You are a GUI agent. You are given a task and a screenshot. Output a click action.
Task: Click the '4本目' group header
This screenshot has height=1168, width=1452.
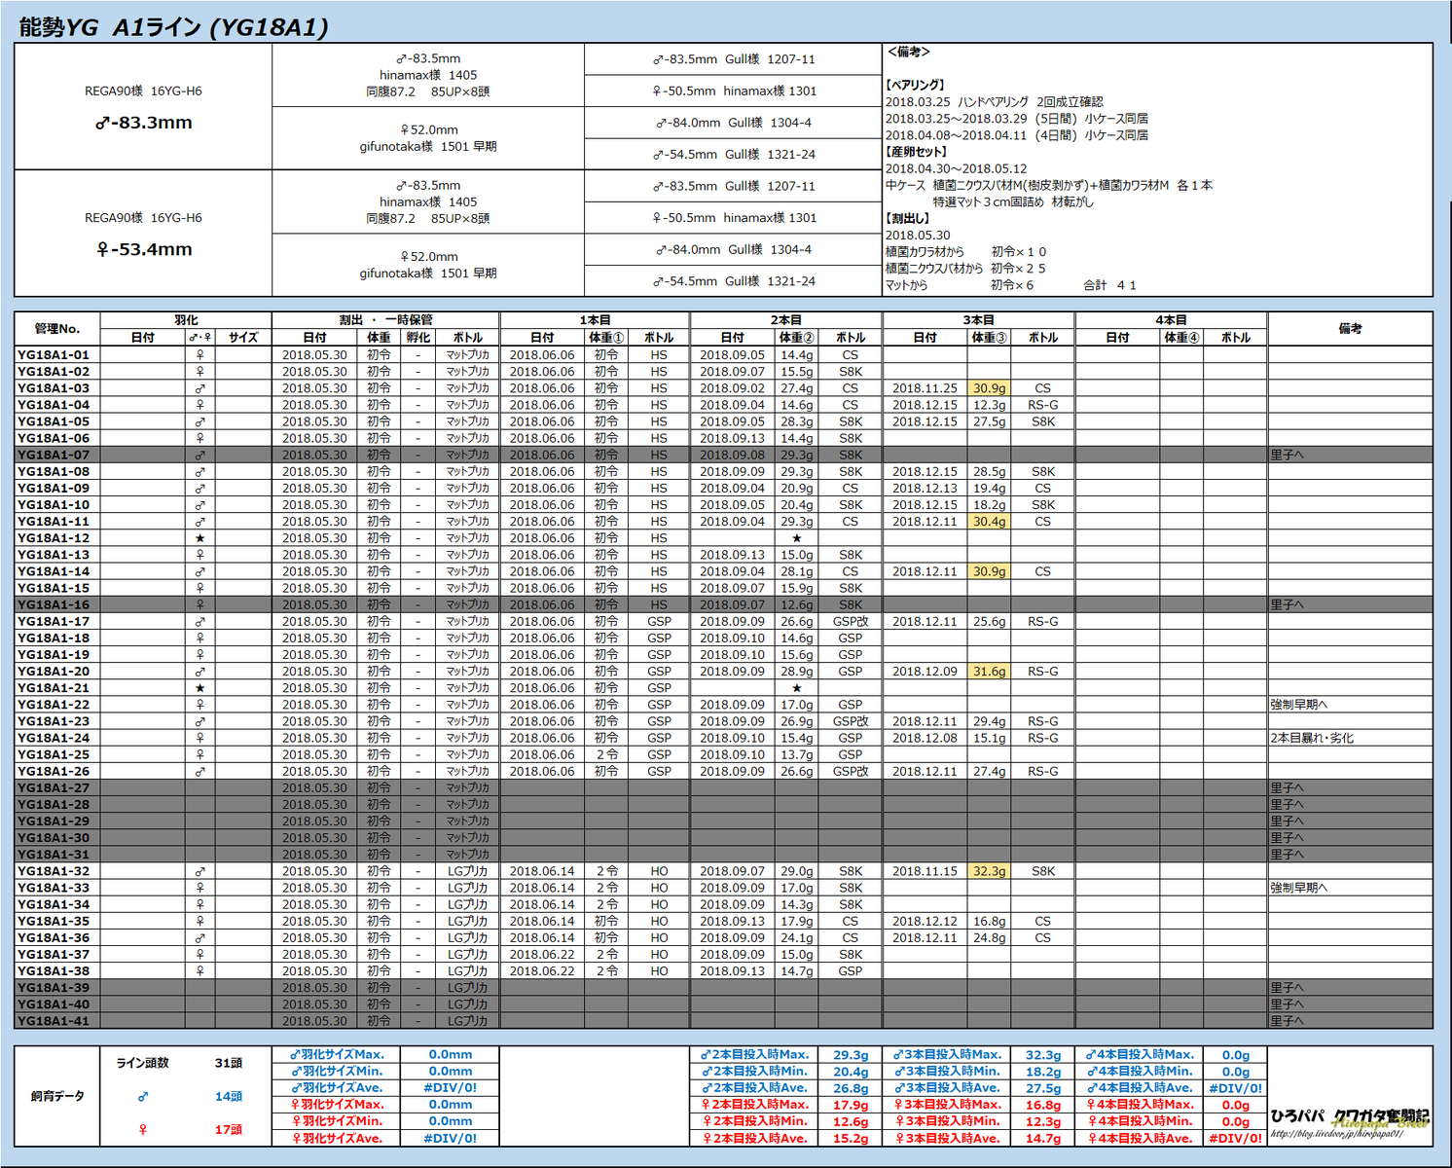[x=1171, y=319]
